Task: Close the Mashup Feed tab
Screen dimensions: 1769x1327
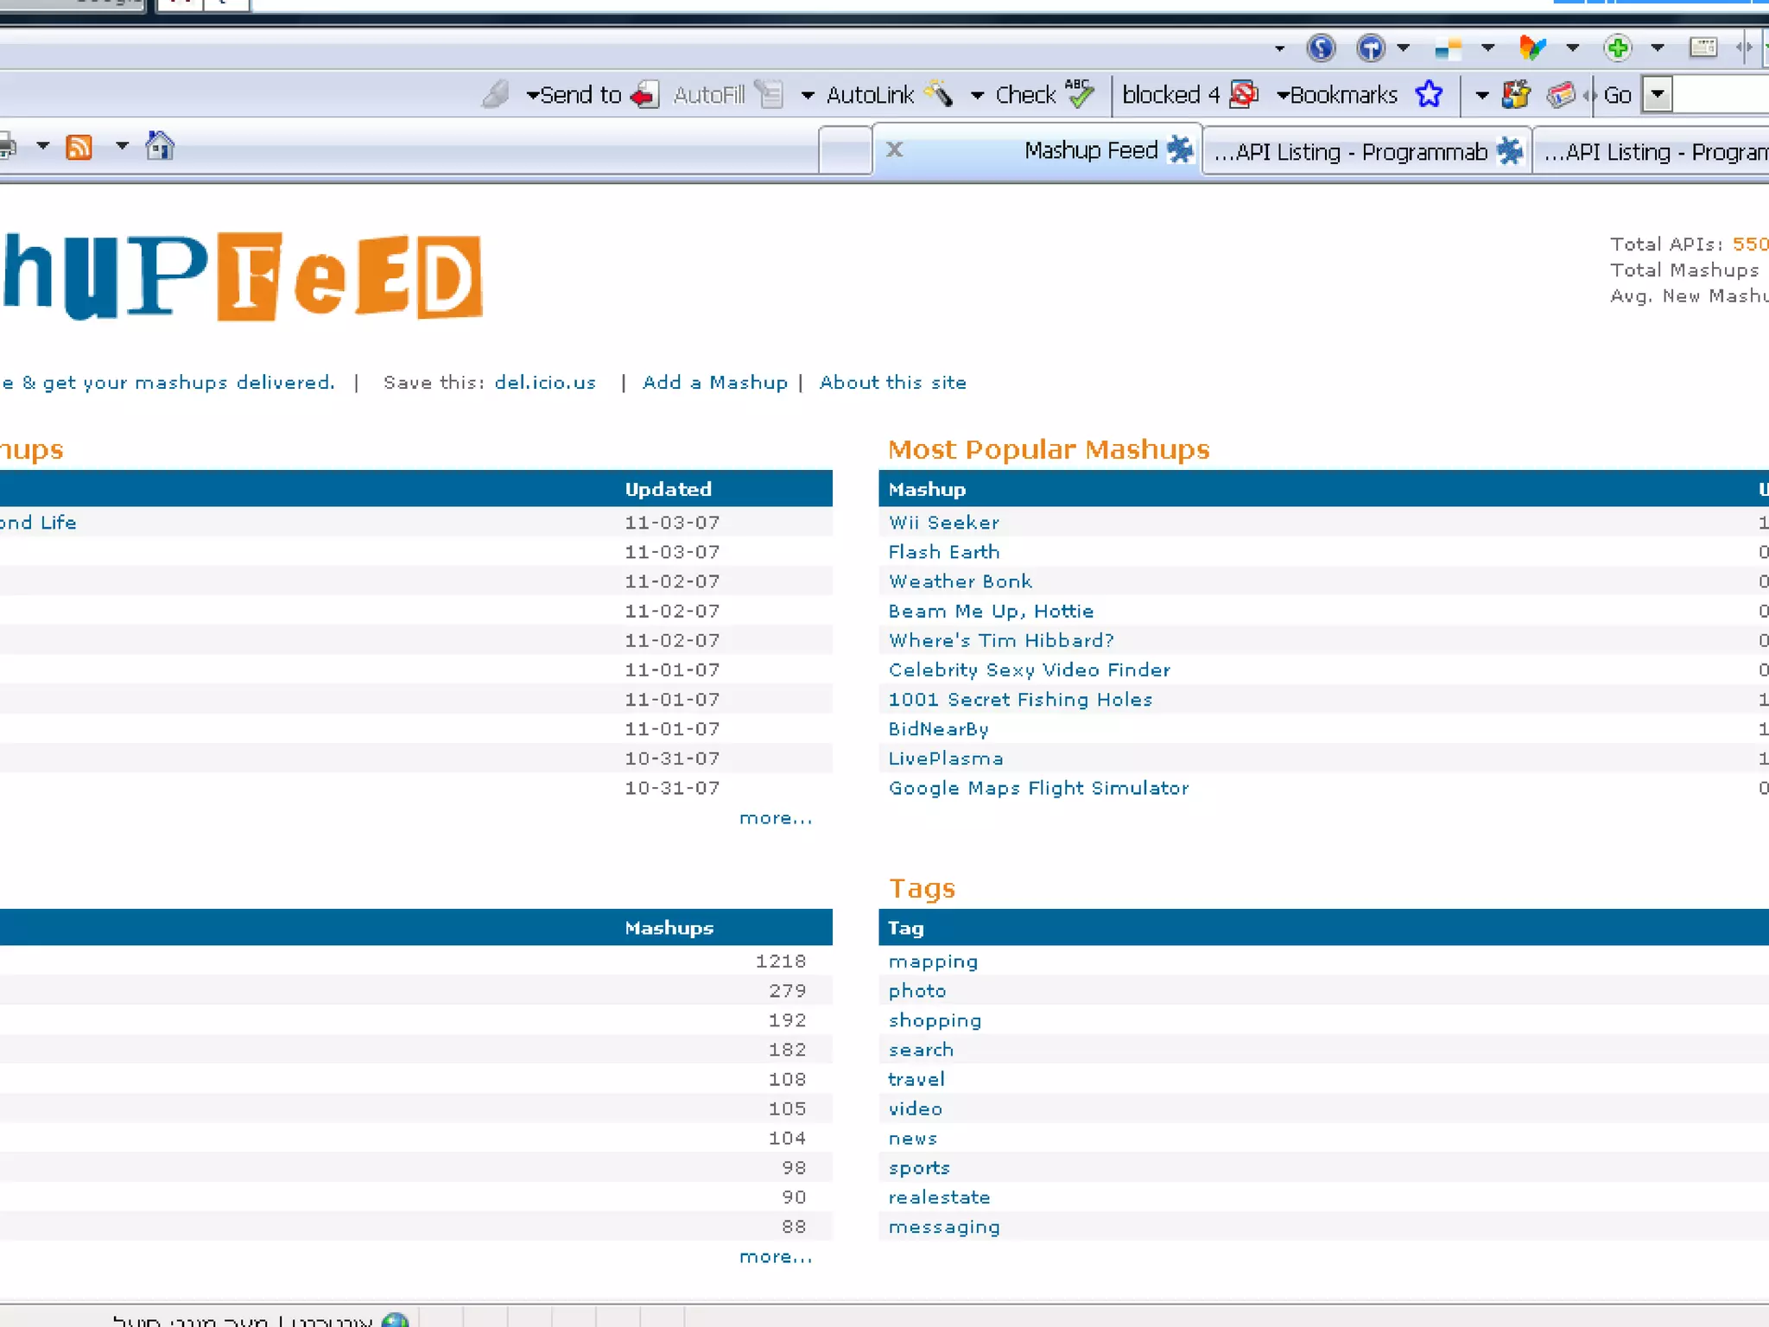Action: coord(895,150)
